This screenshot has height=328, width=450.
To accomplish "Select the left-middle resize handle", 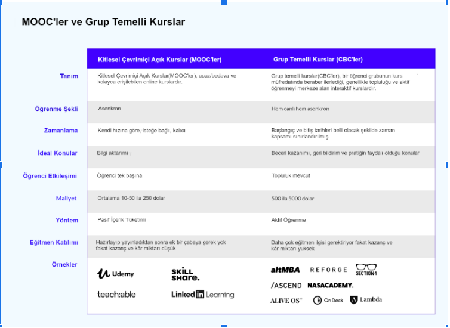I will tap(1, 165).
